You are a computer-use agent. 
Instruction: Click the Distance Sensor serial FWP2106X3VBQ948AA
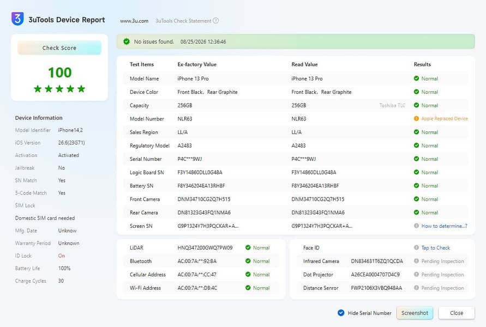pos(376,288)
